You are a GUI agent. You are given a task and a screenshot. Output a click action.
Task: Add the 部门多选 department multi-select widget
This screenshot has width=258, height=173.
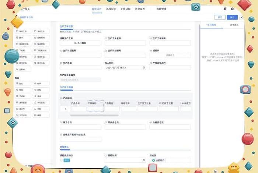41,63
